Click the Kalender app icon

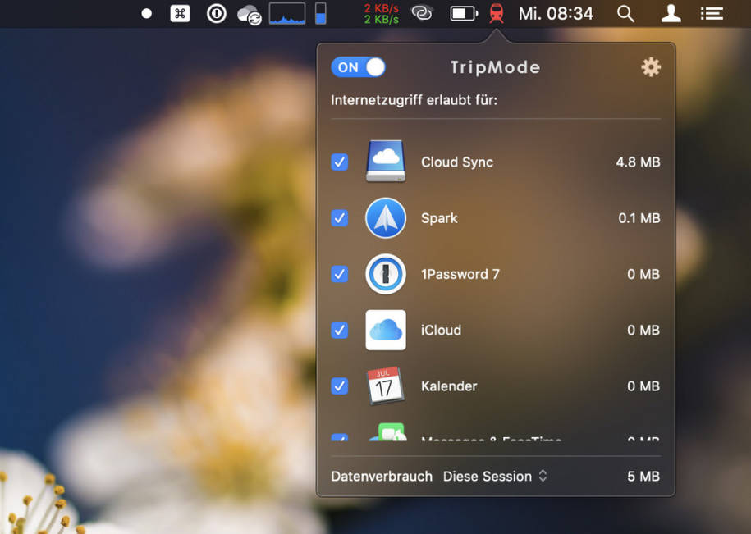386,386
